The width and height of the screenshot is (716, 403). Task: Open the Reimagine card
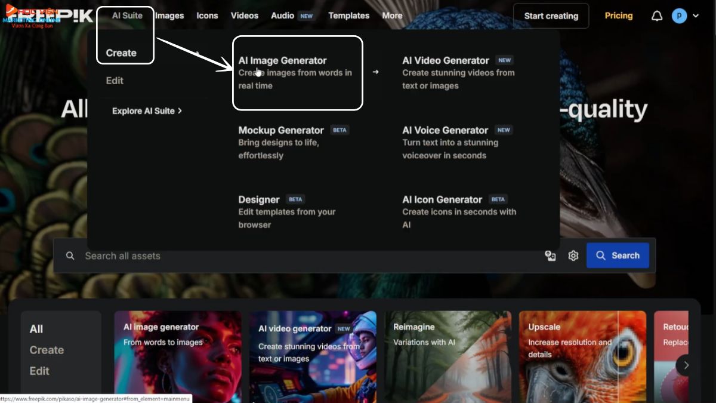click(448, 356)
